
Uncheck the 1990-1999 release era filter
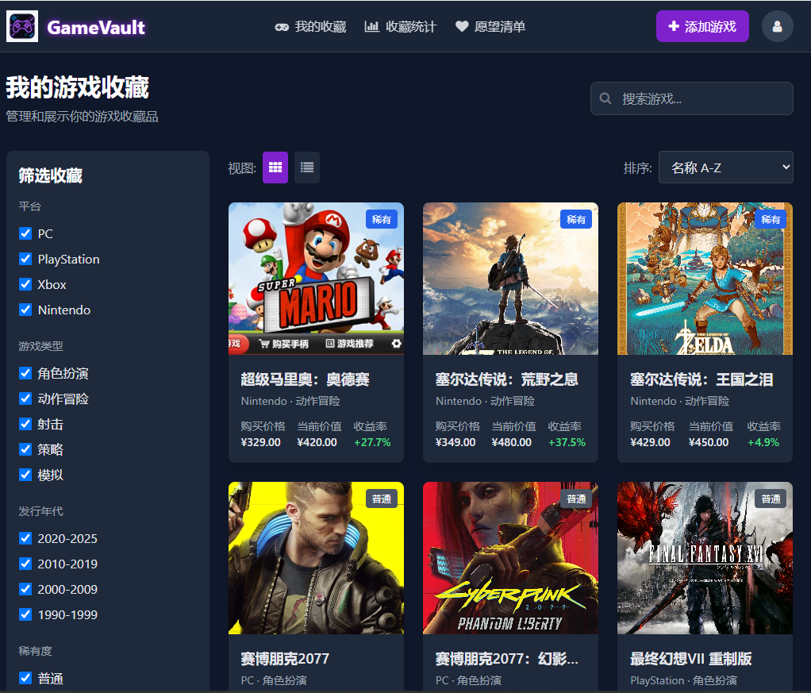[25, 614]
